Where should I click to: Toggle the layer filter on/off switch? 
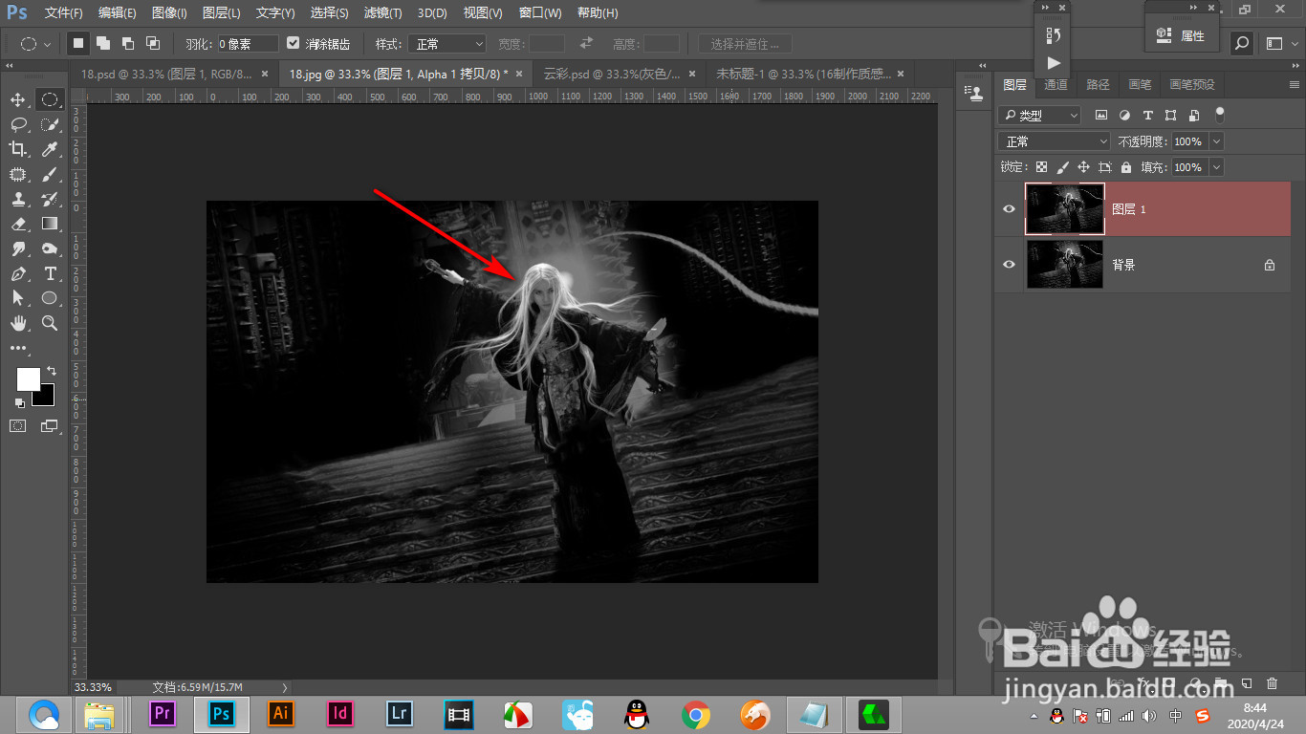tap(1219, 114)
